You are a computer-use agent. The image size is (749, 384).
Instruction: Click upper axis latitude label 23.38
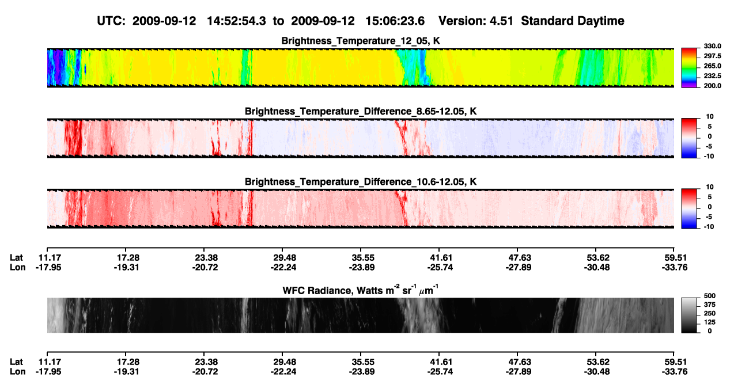[x=206, y=257]
